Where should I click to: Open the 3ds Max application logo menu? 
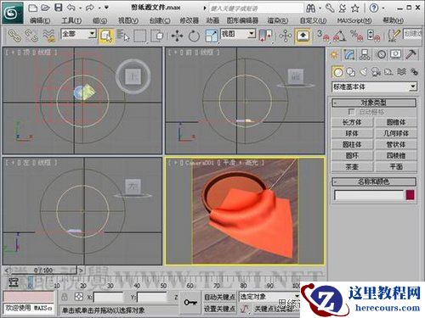[x=12, y=13]
